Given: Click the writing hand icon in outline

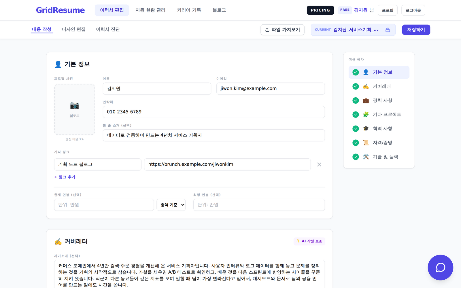Looking at the screenshot, I should (366, 86).
